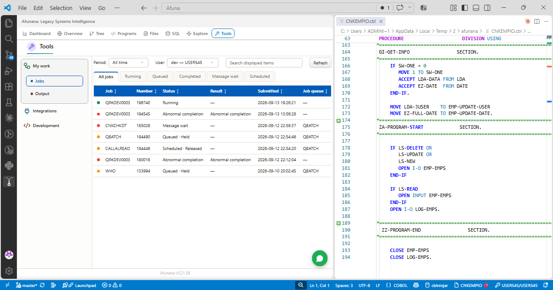
Task: Open the Dashboard tab
Action: pos(36,33)
